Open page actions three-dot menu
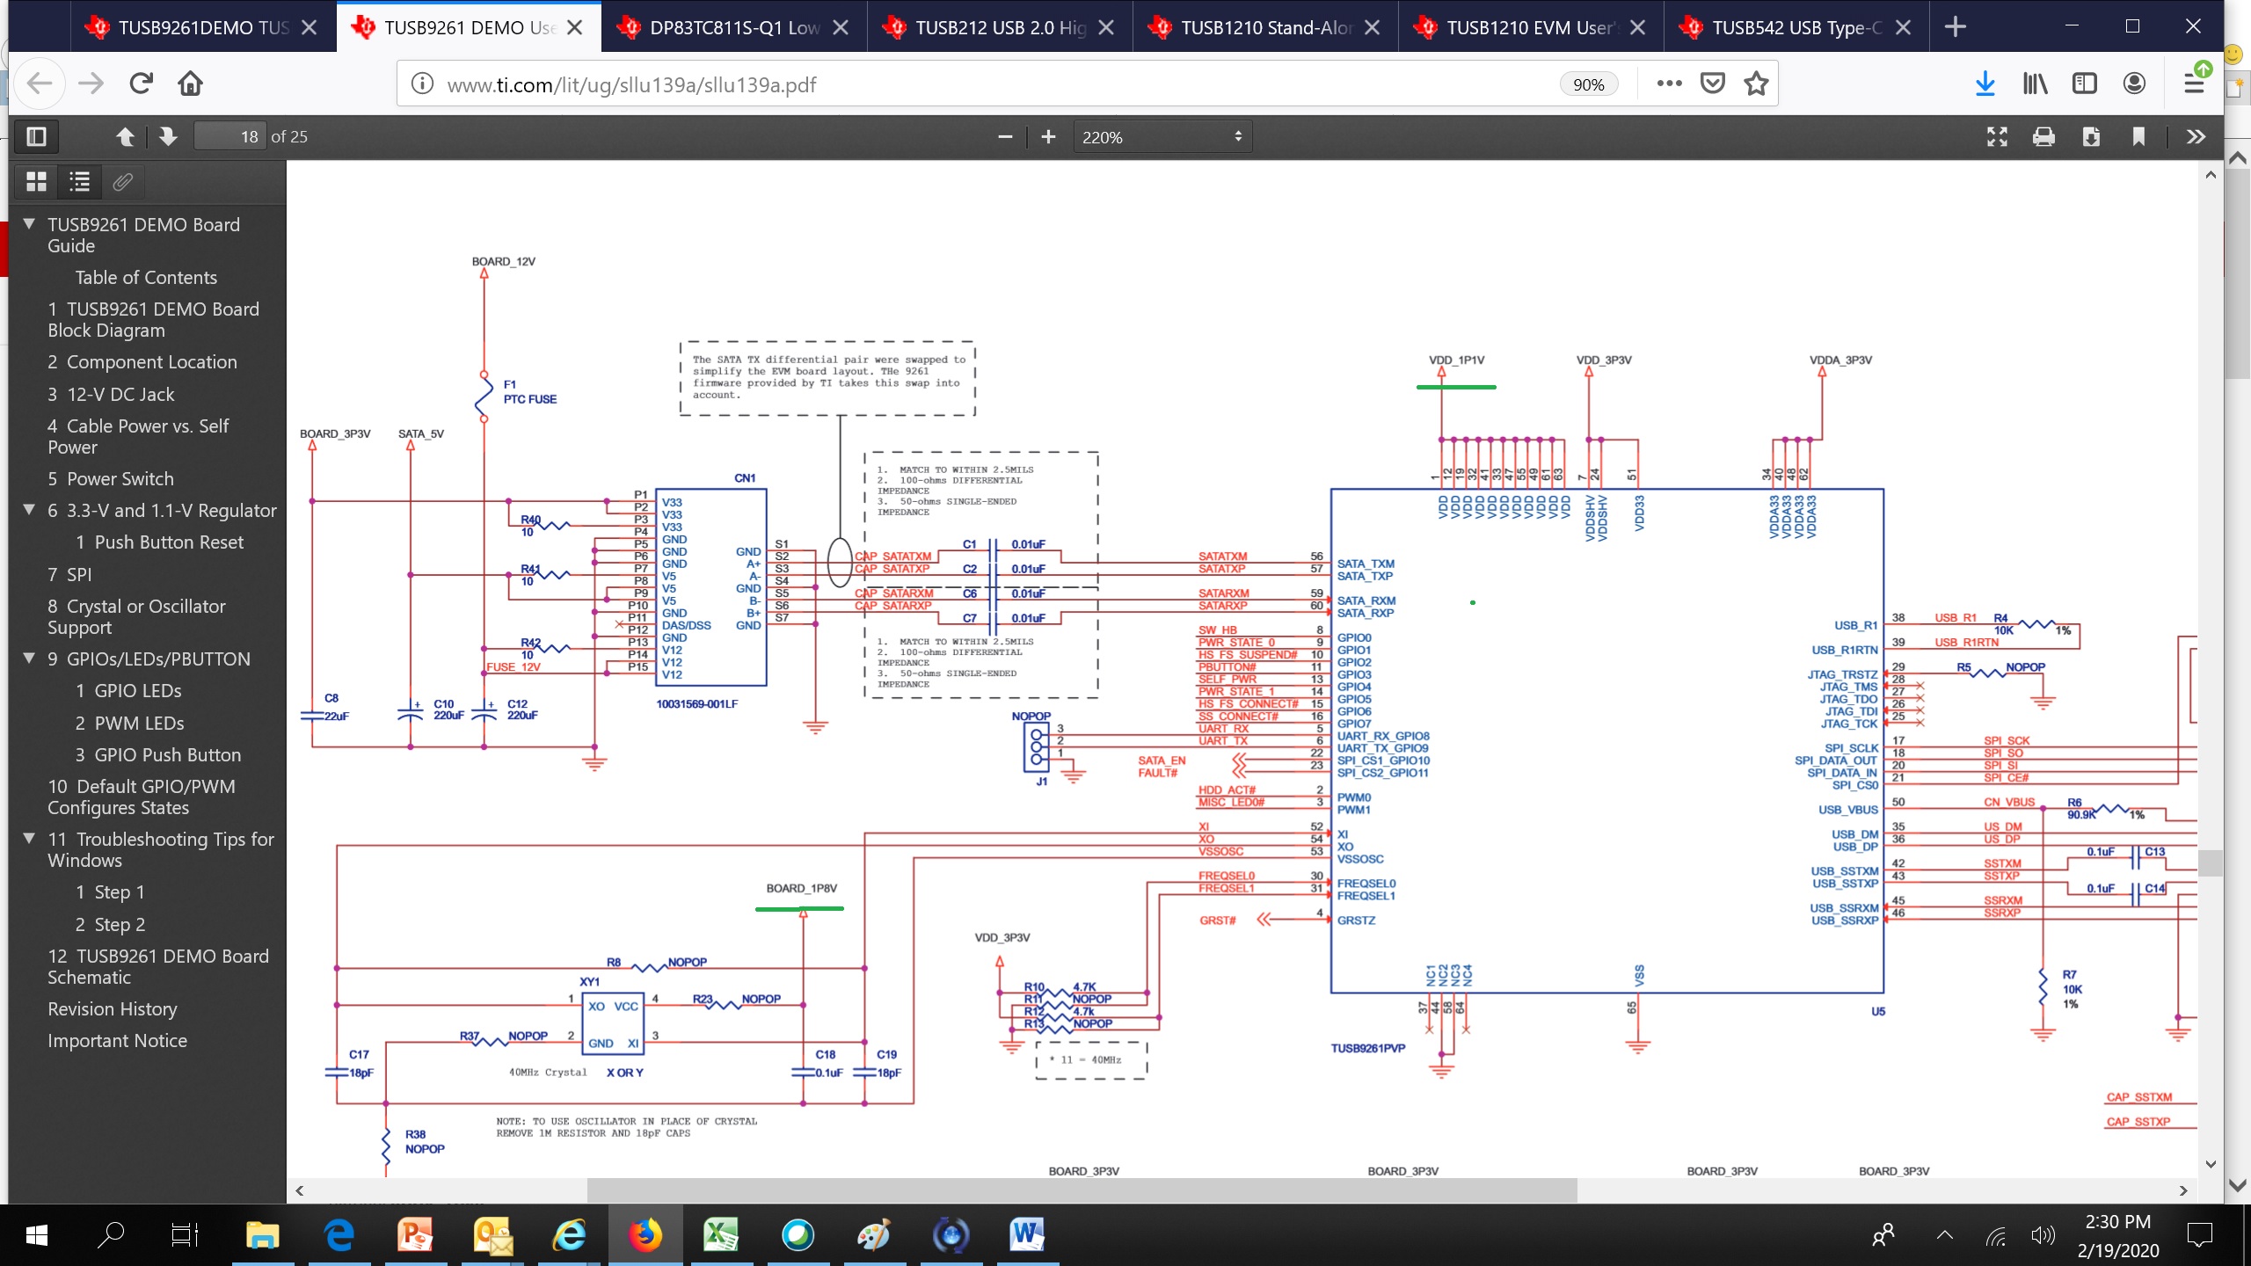This screenshot has height=1266, width=2251. pos(1669,84)
